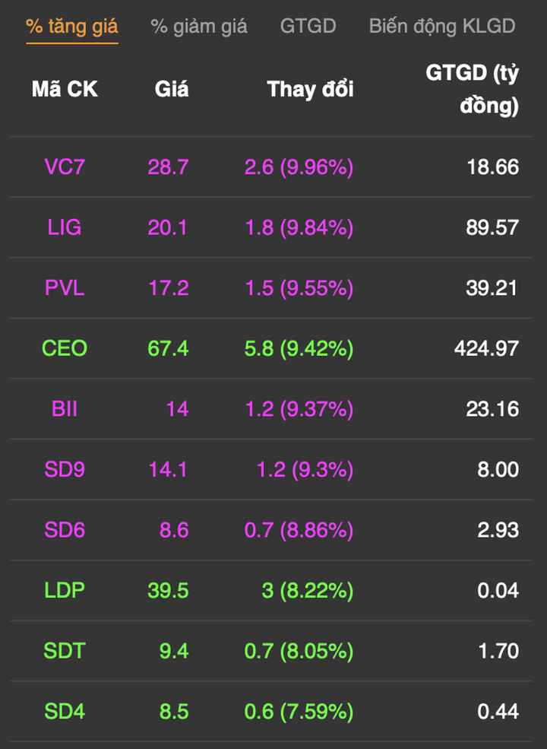The height and width of the screenshot is (749, 547).
Task: Click the BII stock symbol
Action: pos(65,409)
